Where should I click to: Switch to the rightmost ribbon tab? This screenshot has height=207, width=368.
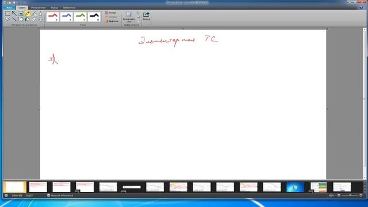(x=69, y=7)
